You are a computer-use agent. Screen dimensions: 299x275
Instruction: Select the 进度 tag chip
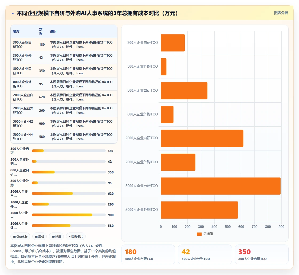[x=57, y=237]
